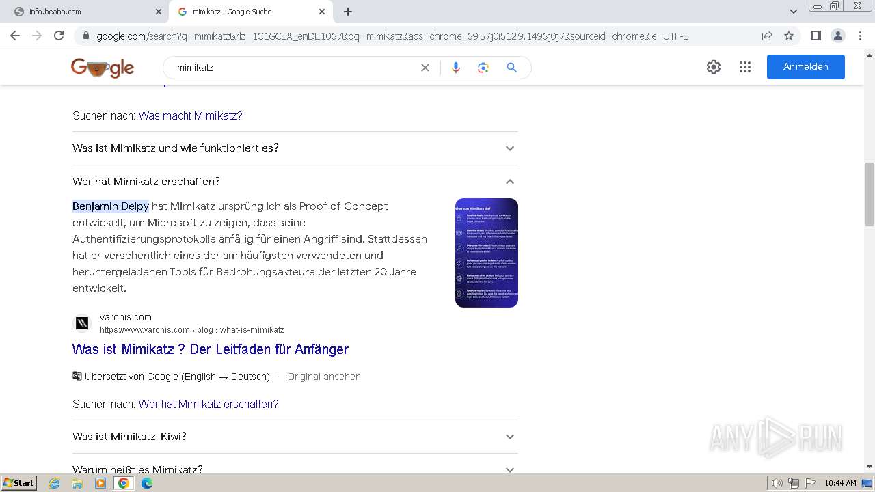Open Chrome three-dot menu
The height and width of the screenshot is (492, 875).
pyautogui.click(x=860, y=36)
